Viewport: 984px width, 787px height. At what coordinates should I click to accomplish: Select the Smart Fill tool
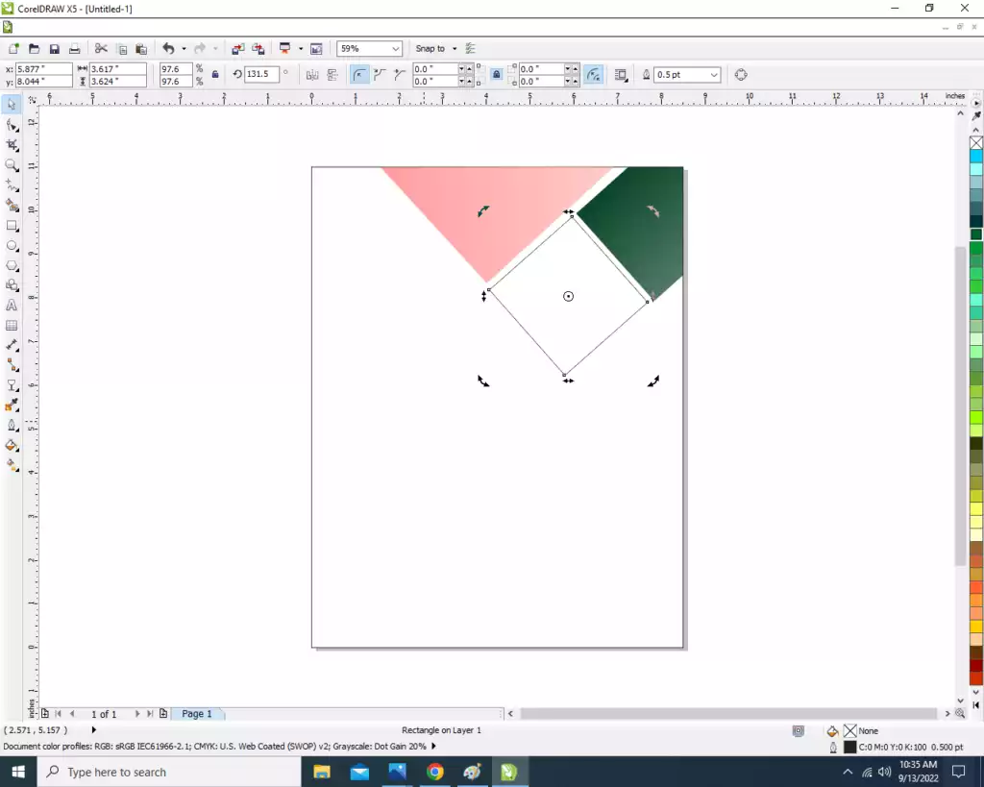coord(12,206)
